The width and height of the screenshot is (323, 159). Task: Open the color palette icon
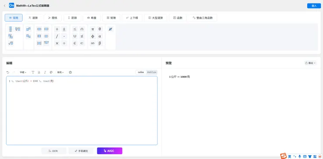[51, 72]
